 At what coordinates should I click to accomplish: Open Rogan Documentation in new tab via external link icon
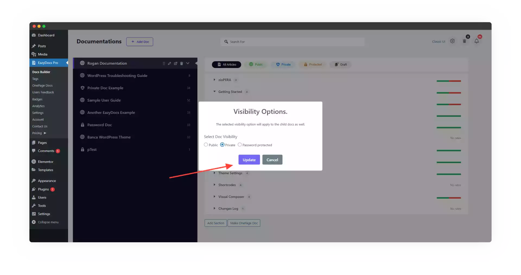click(x=176, y=63)
